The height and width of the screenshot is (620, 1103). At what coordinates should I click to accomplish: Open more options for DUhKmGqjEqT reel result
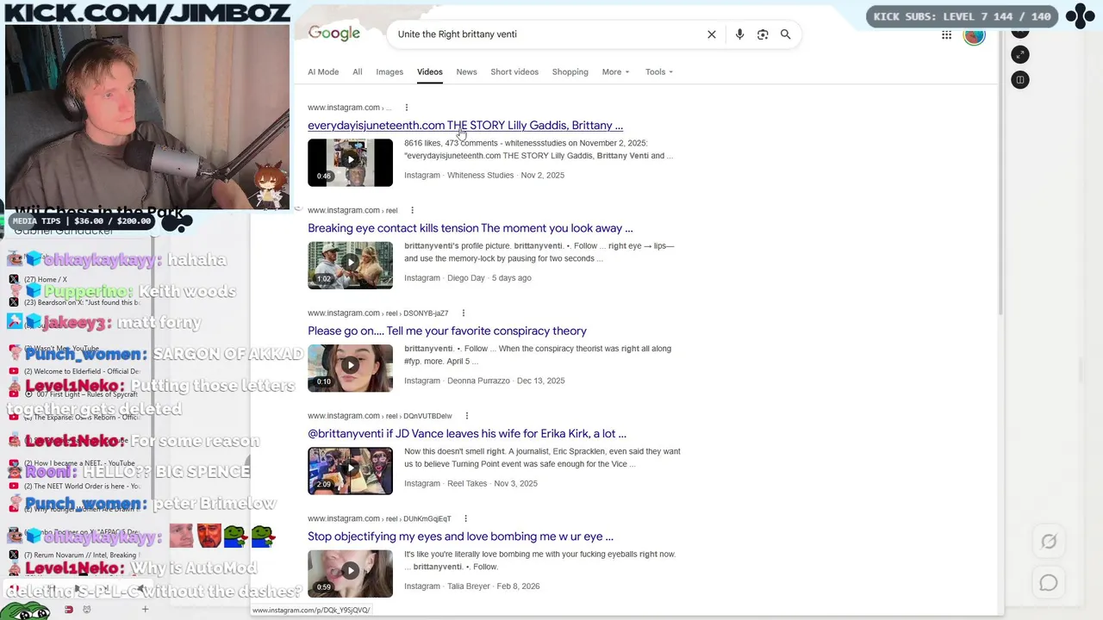coord(465,518)
